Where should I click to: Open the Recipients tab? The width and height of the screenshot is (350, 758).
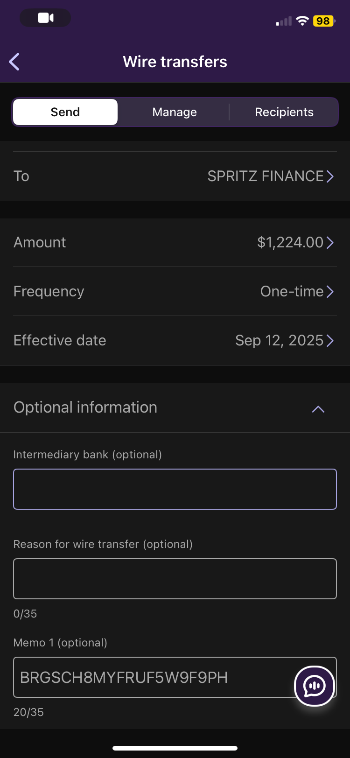pyautogui.click(x=284, y=112)
